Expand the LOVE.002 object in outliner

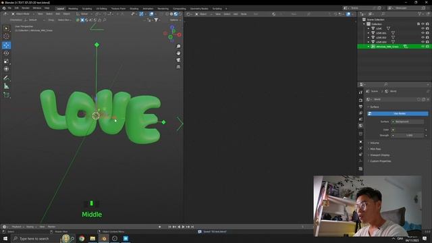pyautogui.click(x=369, y=37)
